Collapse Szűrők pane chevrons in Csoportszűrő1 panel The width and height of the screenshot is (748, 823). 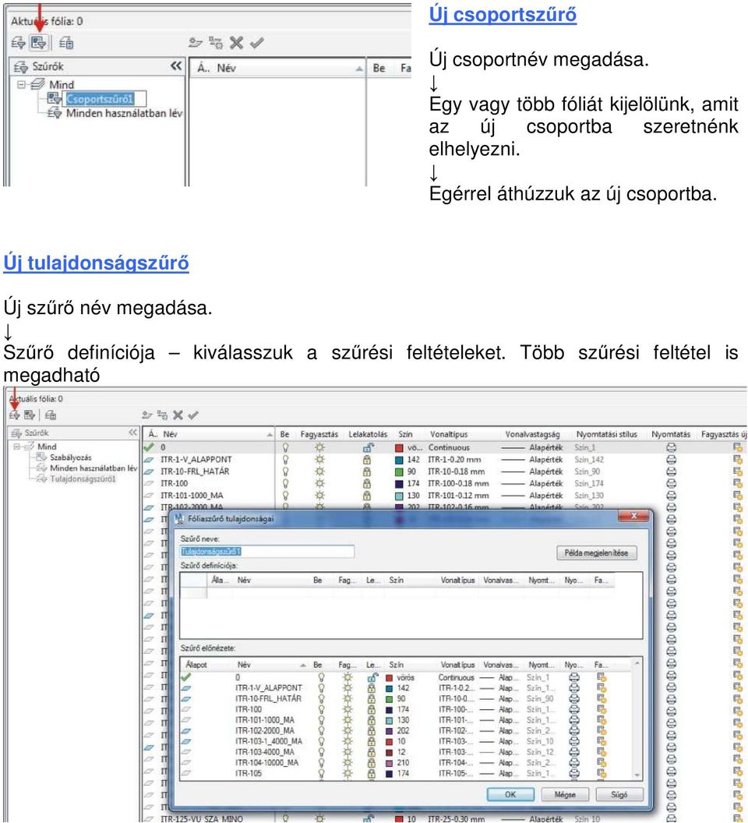(x=176, y=66)
